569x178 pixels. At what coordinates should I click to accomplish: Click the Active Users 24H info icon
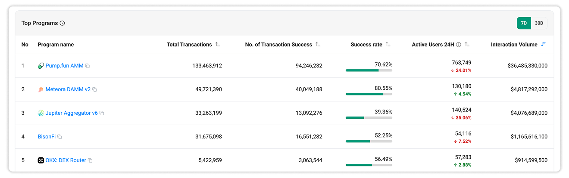(459, 44)
